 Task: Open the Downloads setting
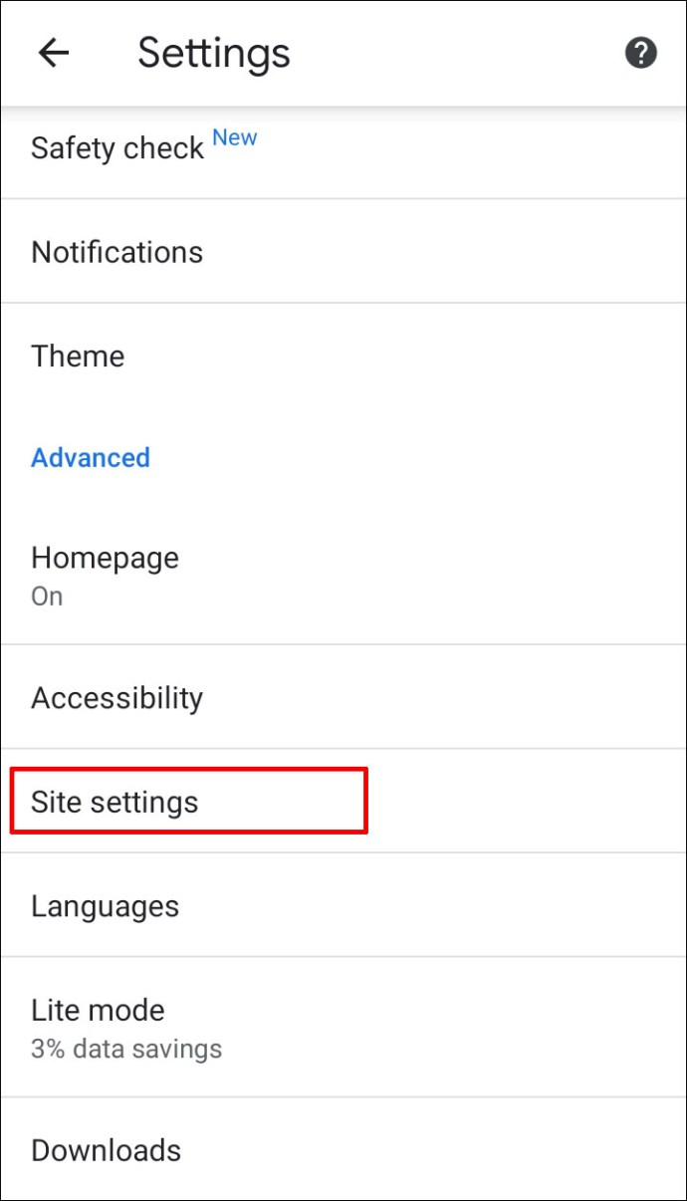pos(106,1151)
